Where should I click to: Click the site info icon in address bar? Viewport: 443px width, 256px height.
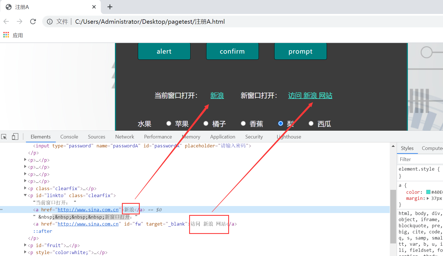[x=50, y=21]
